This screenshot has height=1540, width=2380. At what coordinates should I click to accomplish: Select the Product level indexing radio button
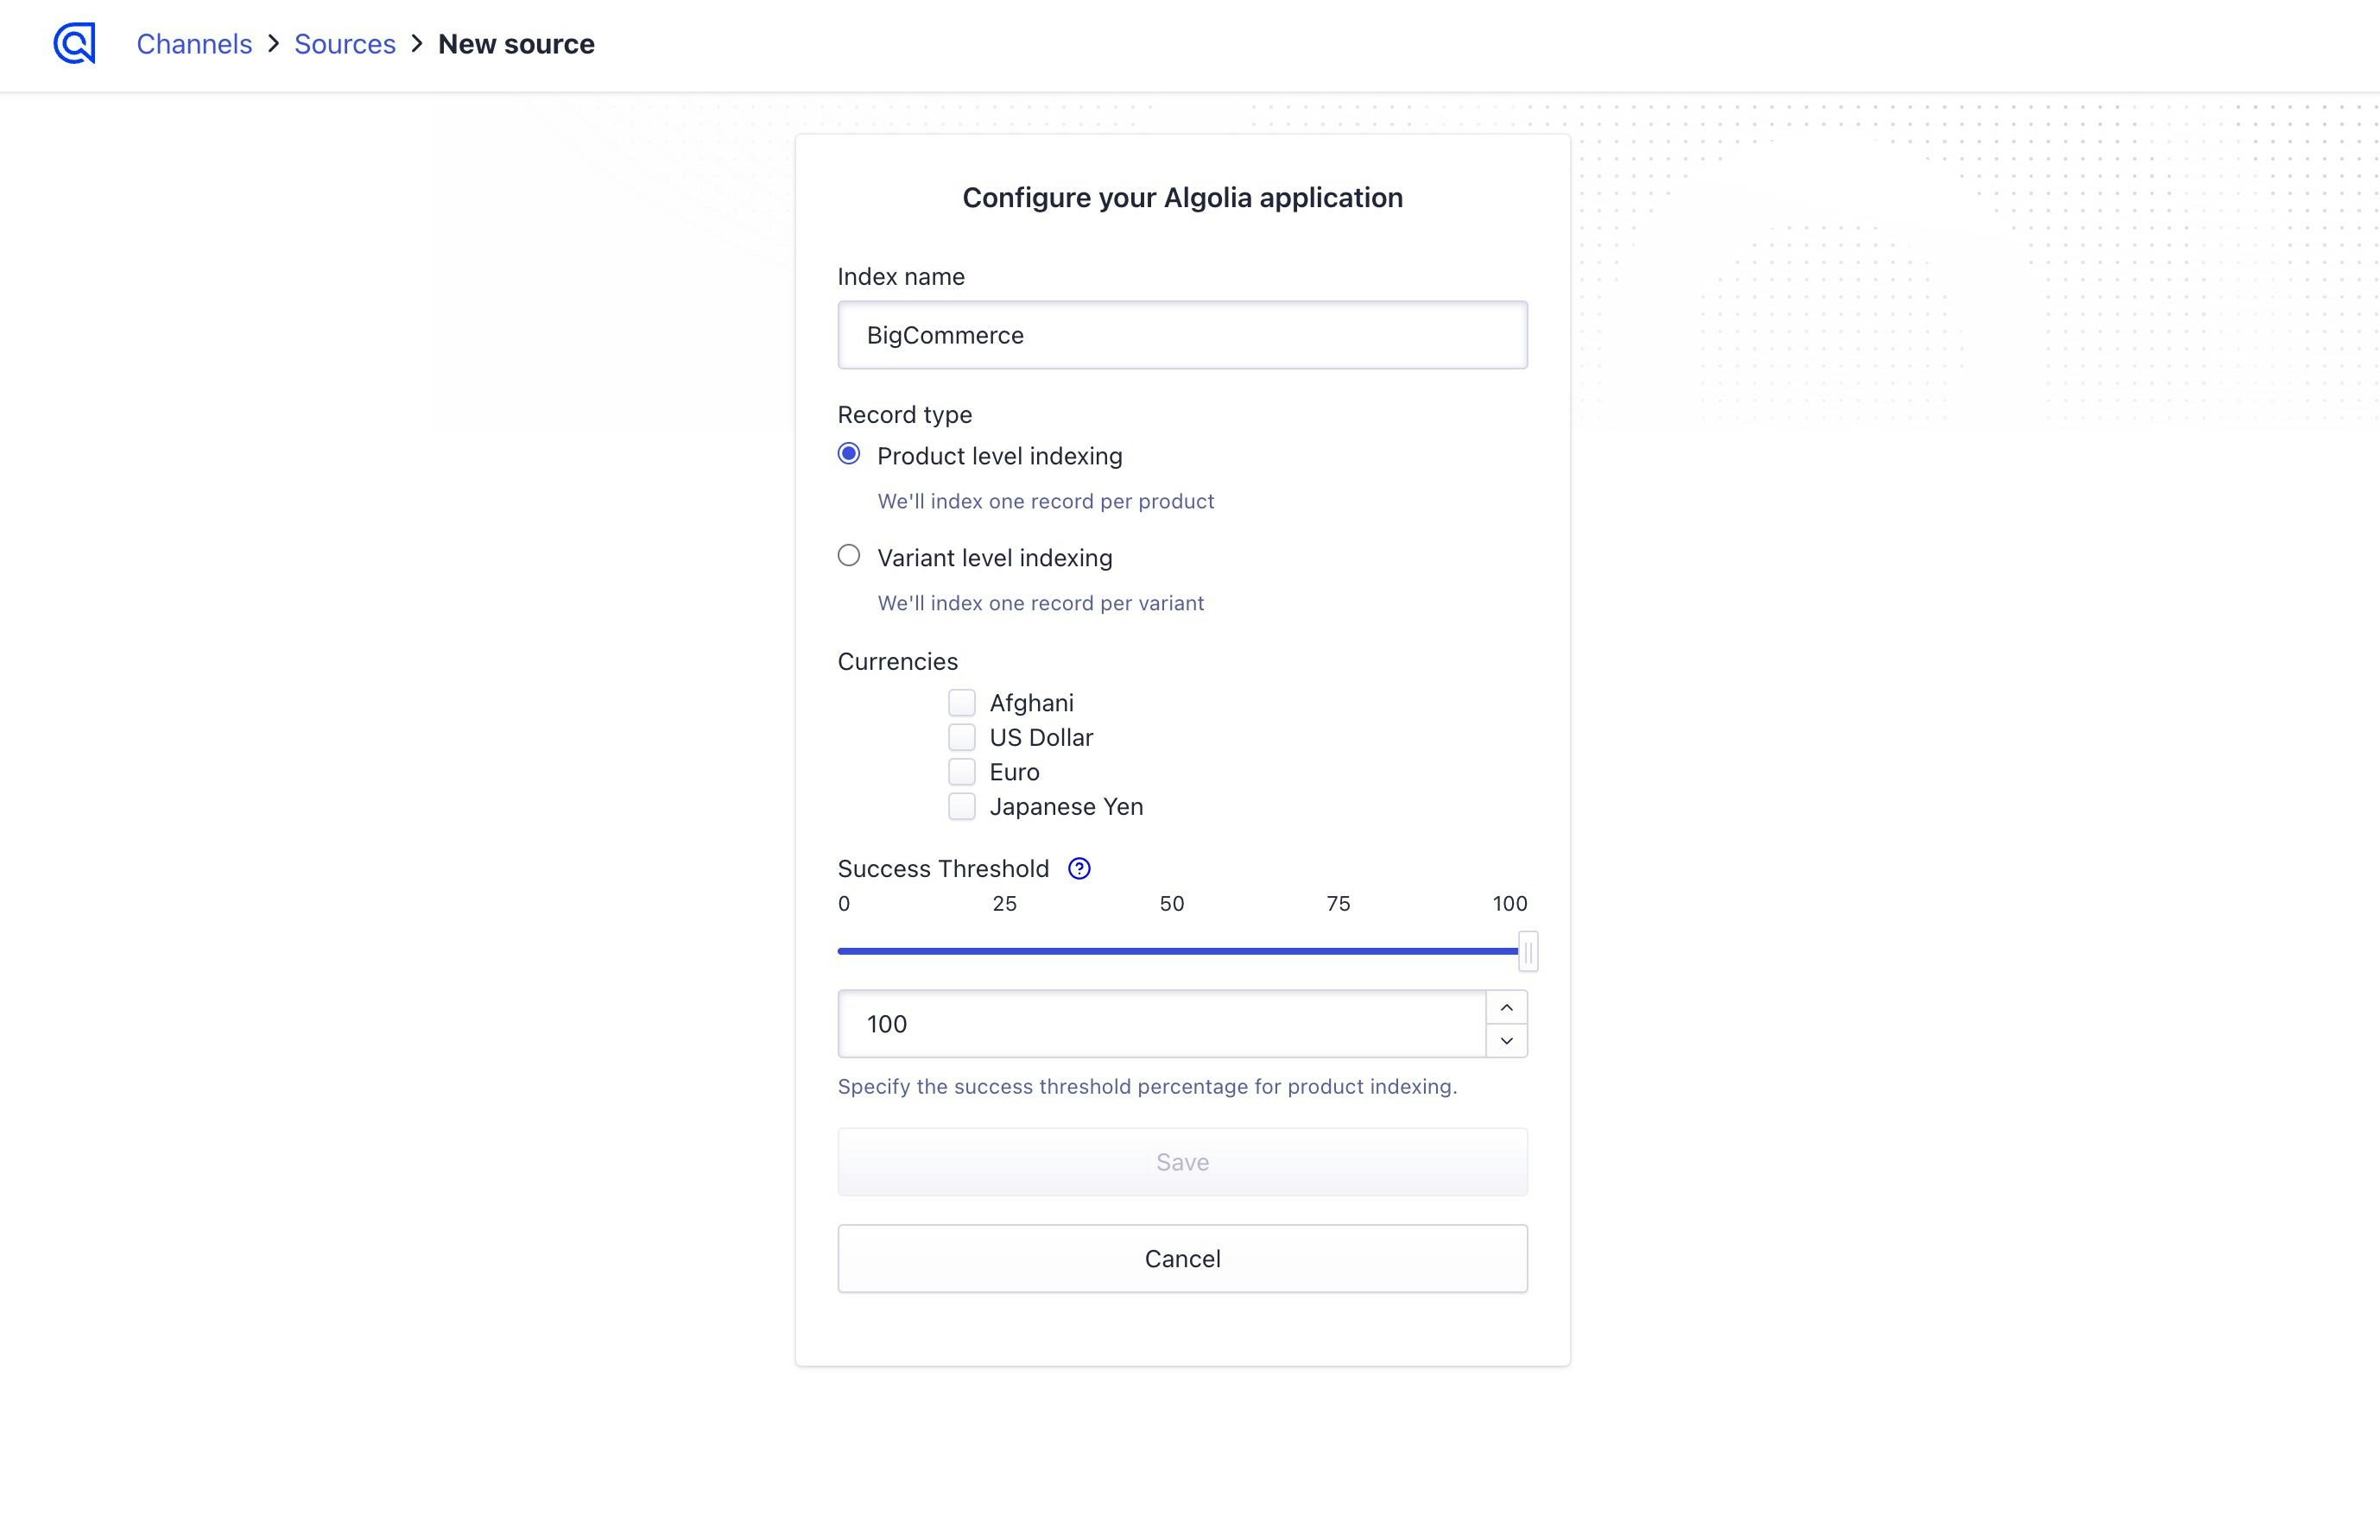[849, 454]
